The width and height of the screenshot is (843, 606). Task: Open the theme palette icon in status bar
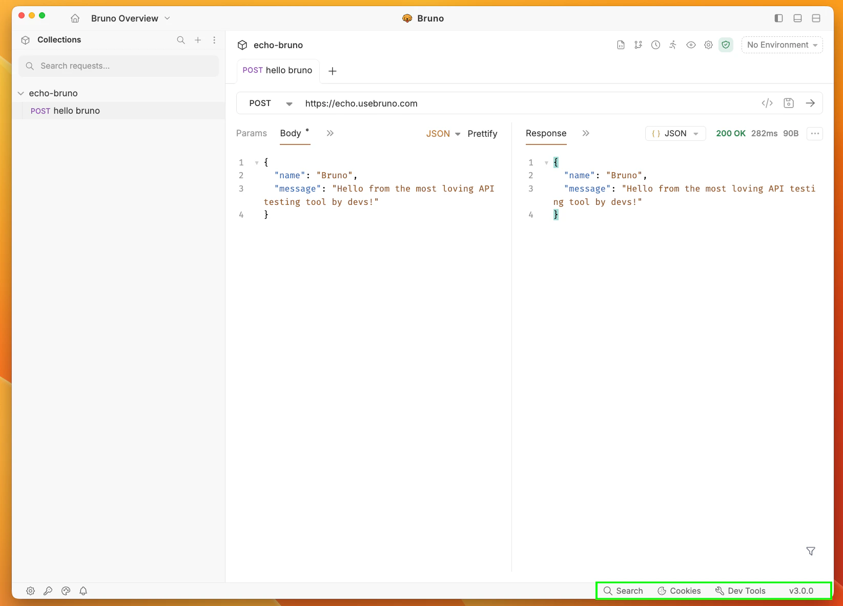66,591
